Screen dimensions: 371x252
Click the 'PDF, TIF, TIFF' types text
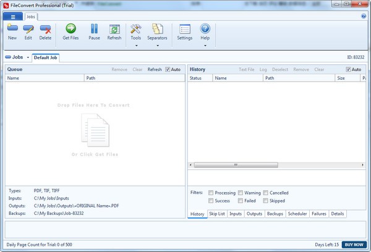46,191
